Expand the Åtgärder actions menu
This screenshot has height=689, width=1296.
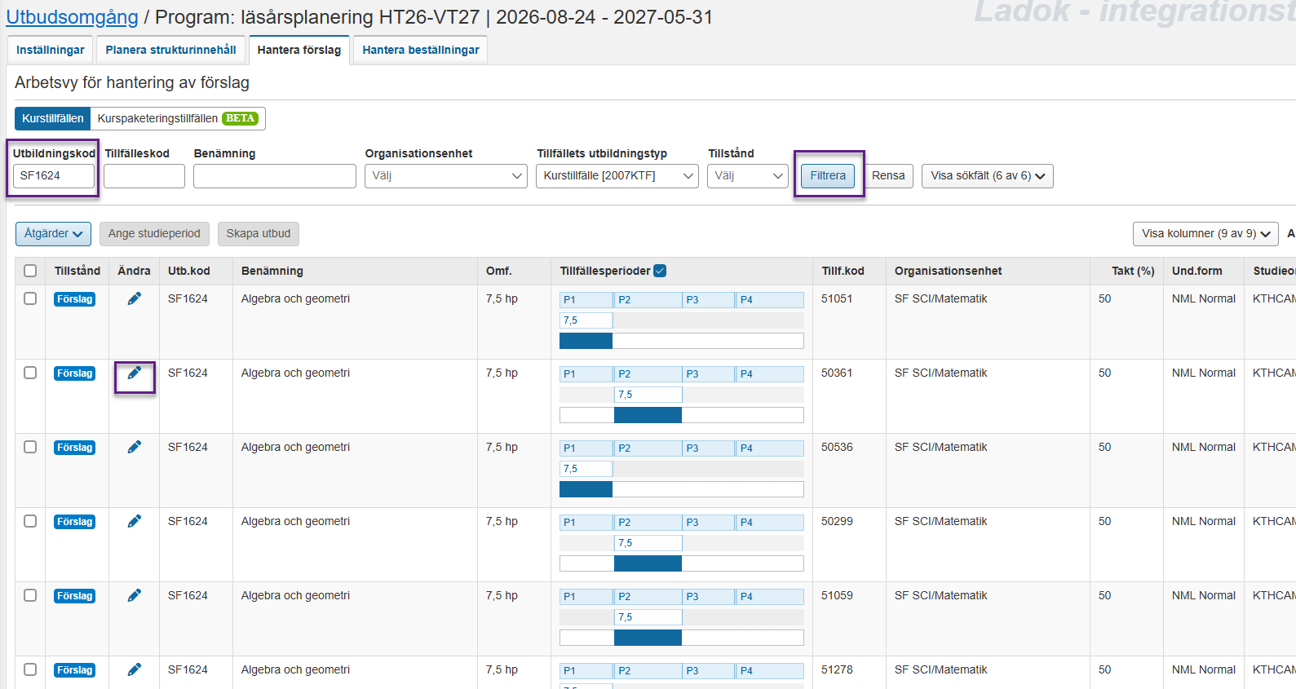(53, 234)
